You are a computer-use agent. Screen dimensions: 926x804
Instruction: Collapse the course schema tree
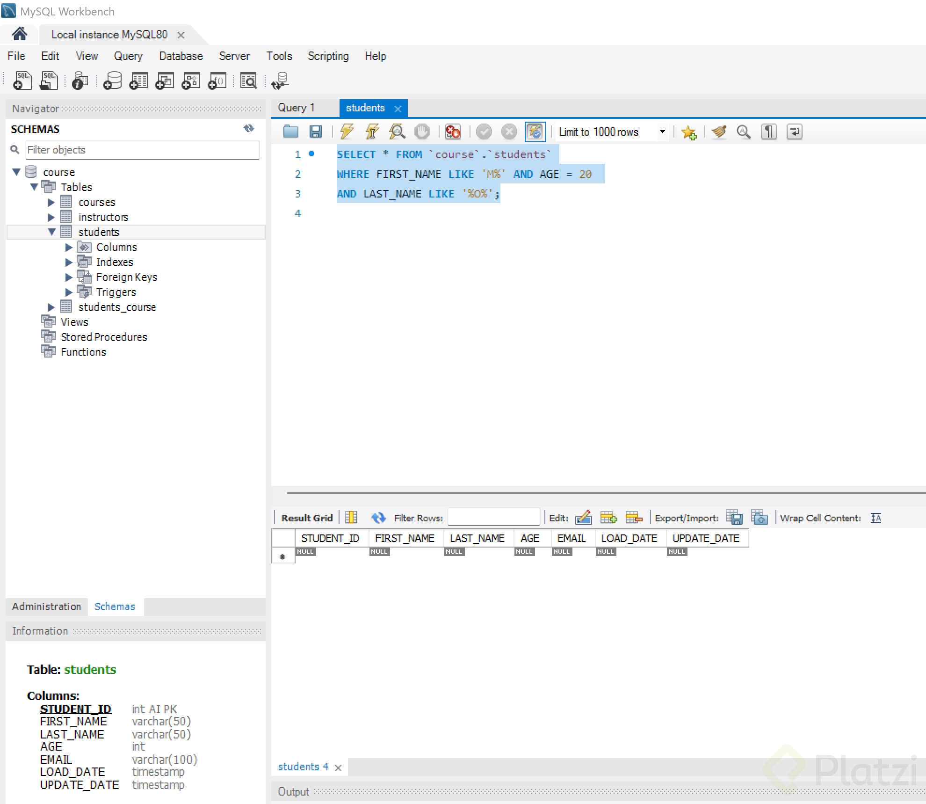[x=16, y=172]
